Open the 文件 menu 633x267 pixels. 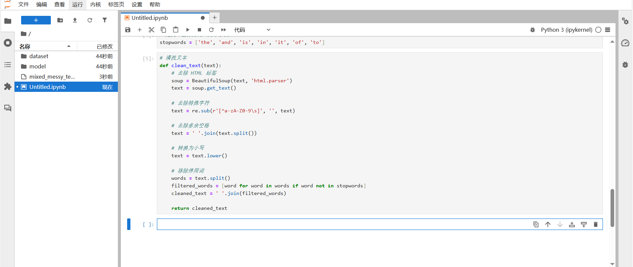23,5
